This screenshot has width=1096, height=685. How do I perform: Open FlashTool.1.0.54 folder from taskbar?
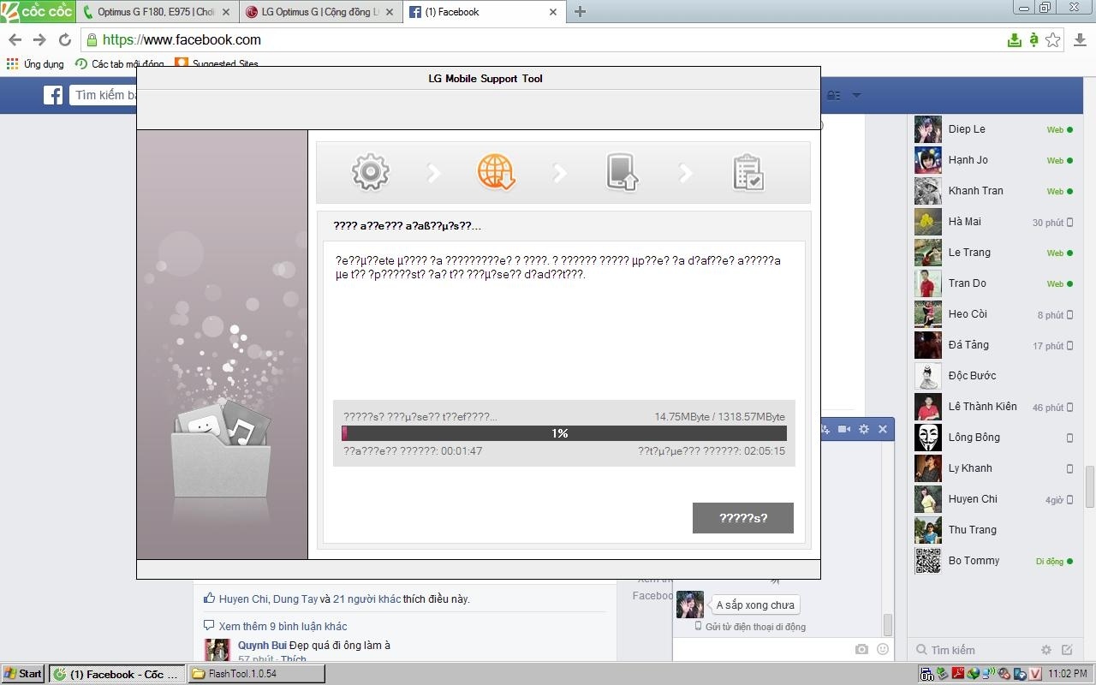(x=257, y=674)
